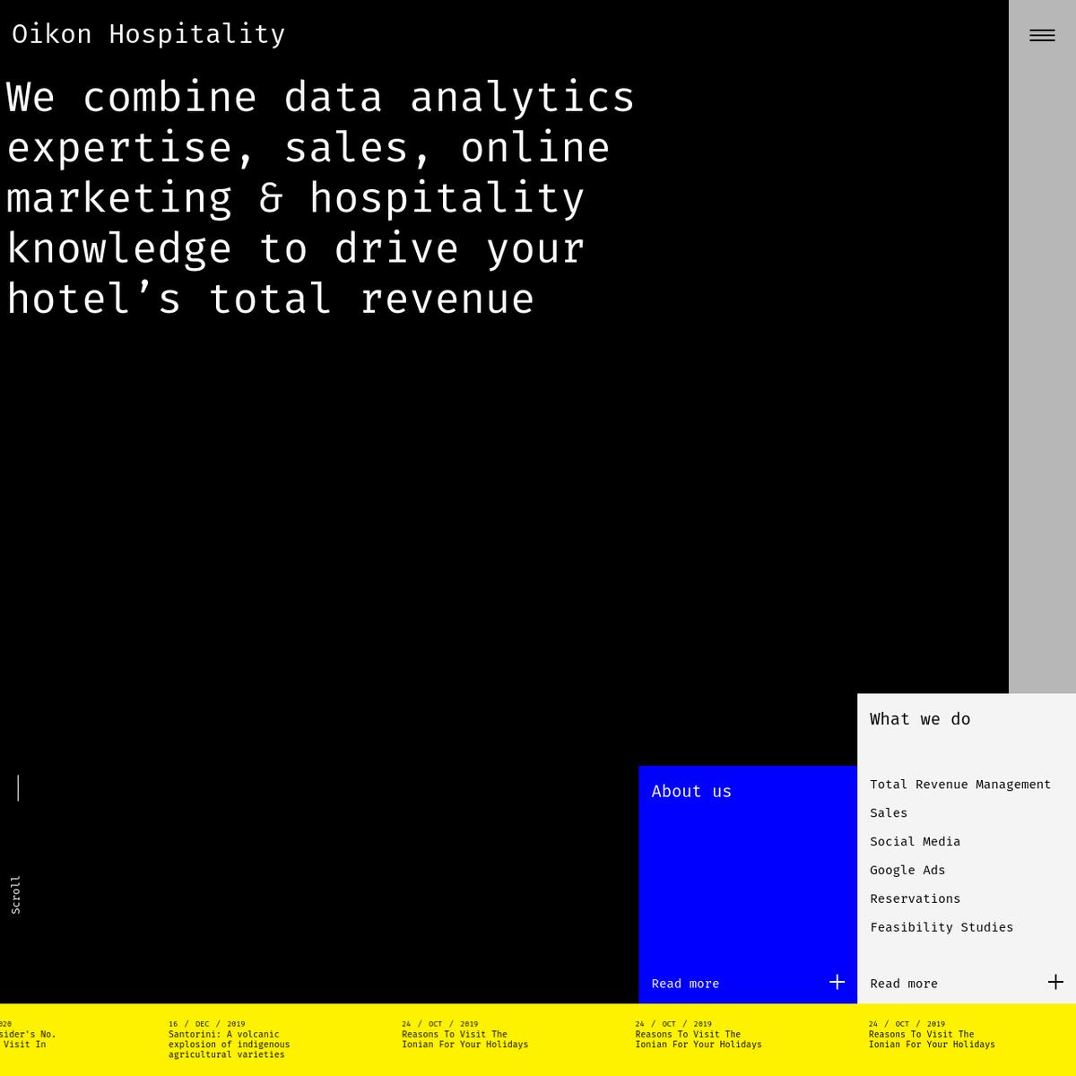Select Total Revenue Management service
This screenshot has height=1076, width=1076.
[959, 785]
